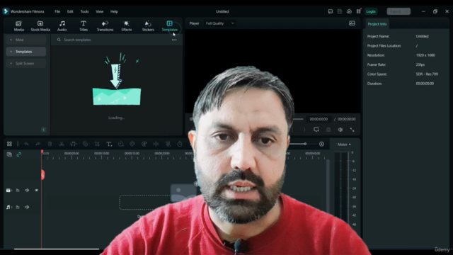Open the Stickers tab
The image size is (453, 255).
(148, 26)
